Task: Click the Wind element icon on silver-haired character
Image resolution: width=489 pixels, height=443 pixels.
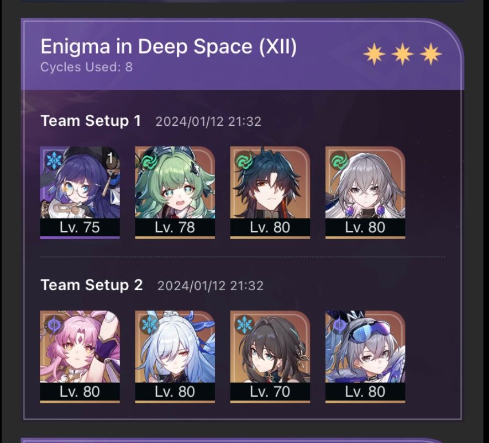Action: coord(339,161)
